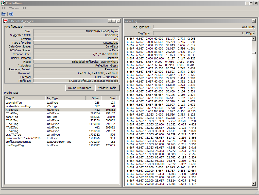The width and height of the screenshot is (259, 195).
Task: Close the View Tag panel
Action: point(253,21)
